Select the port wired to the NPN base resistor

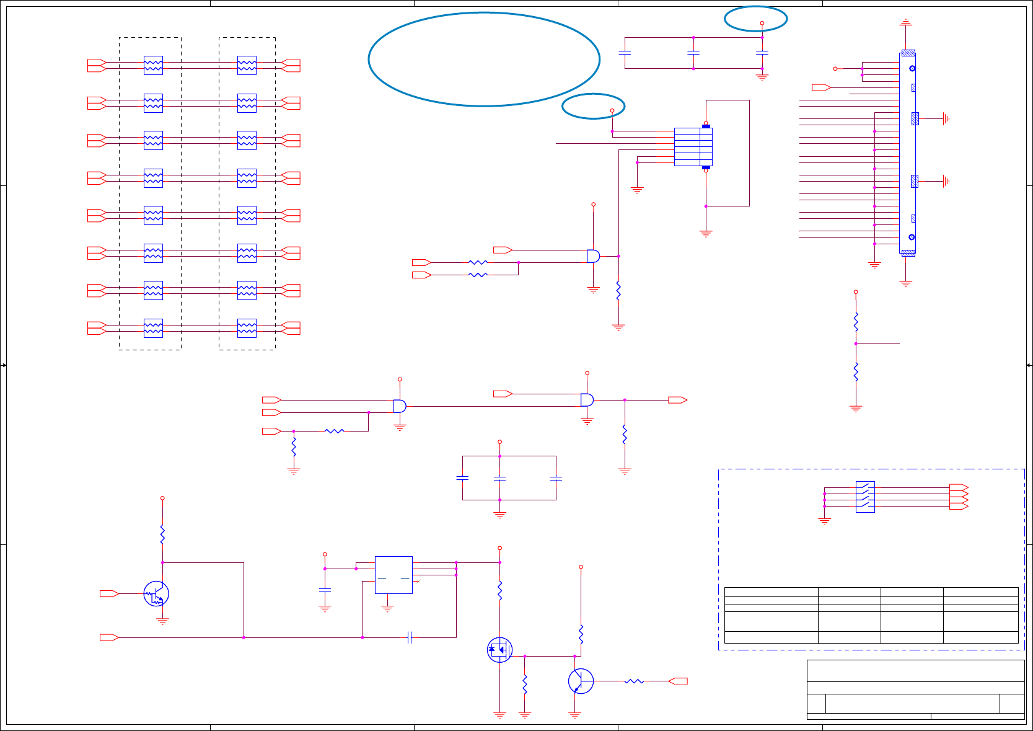tap(678, 681)
